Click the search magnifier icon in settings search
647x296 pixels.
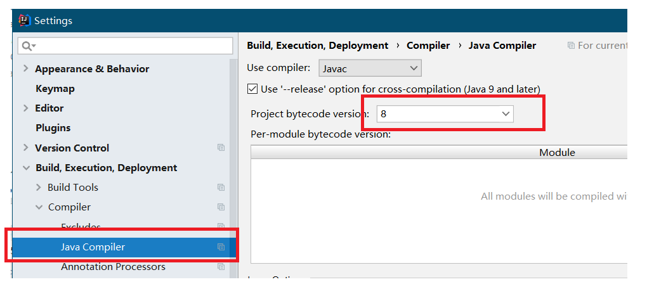(28, 46)
